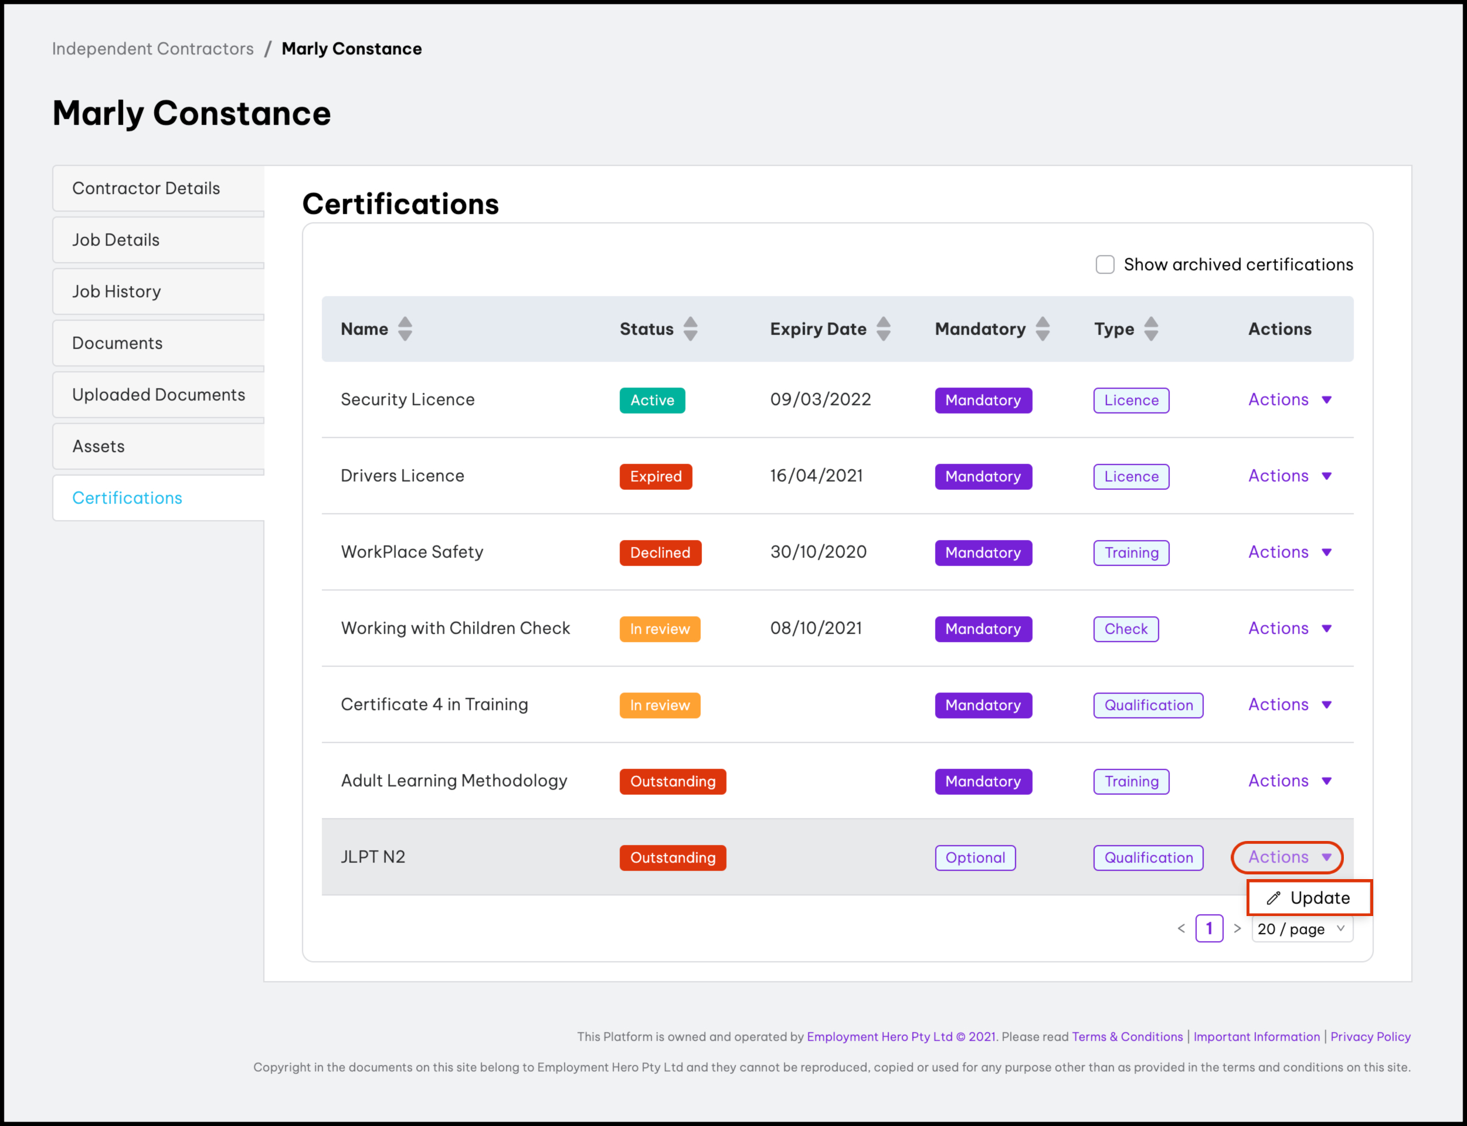
Task: Go to previous page arrow
Action: (x=1181, y=929)
